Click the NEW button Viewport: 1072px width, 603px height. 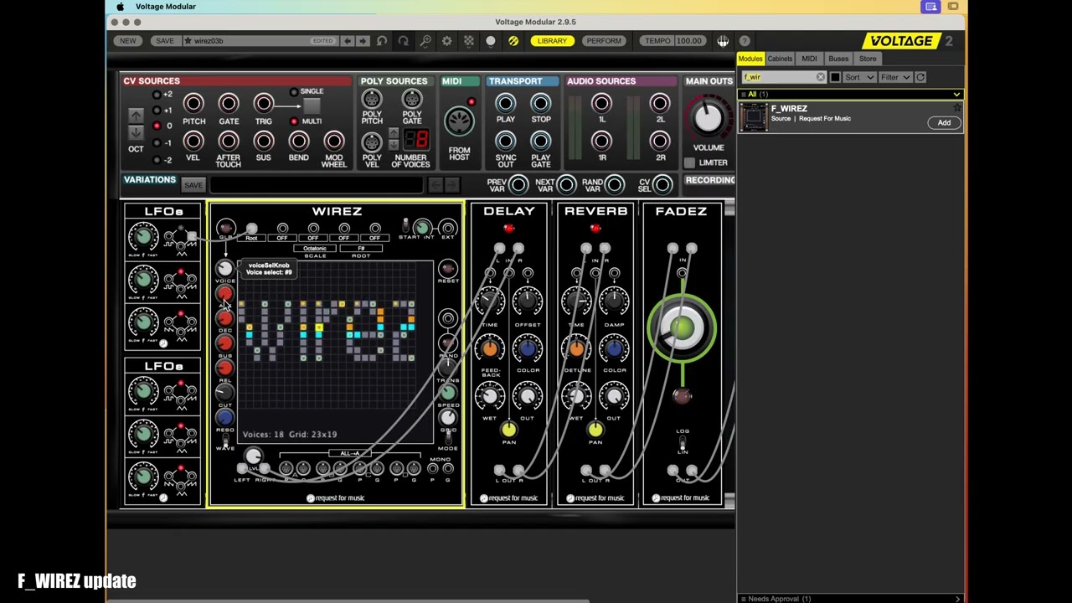point(128,41)
